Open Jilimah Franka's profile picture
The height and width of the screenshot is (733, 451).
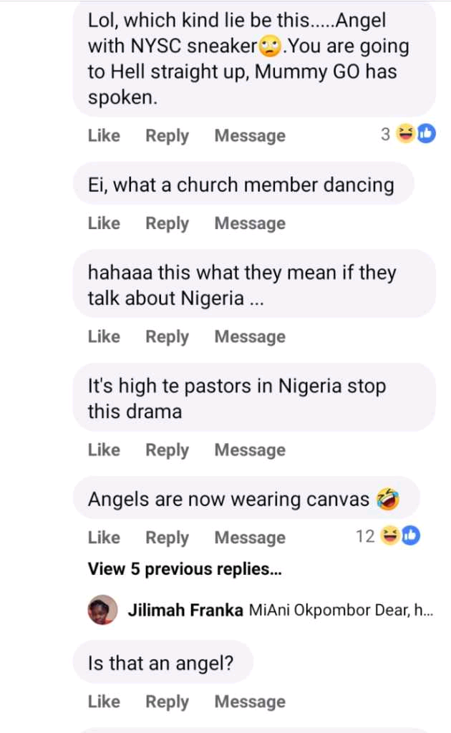(x=102, y=610)
